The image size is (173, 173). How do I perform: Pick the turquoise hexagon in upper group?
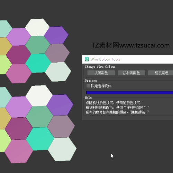click(38, 63)
